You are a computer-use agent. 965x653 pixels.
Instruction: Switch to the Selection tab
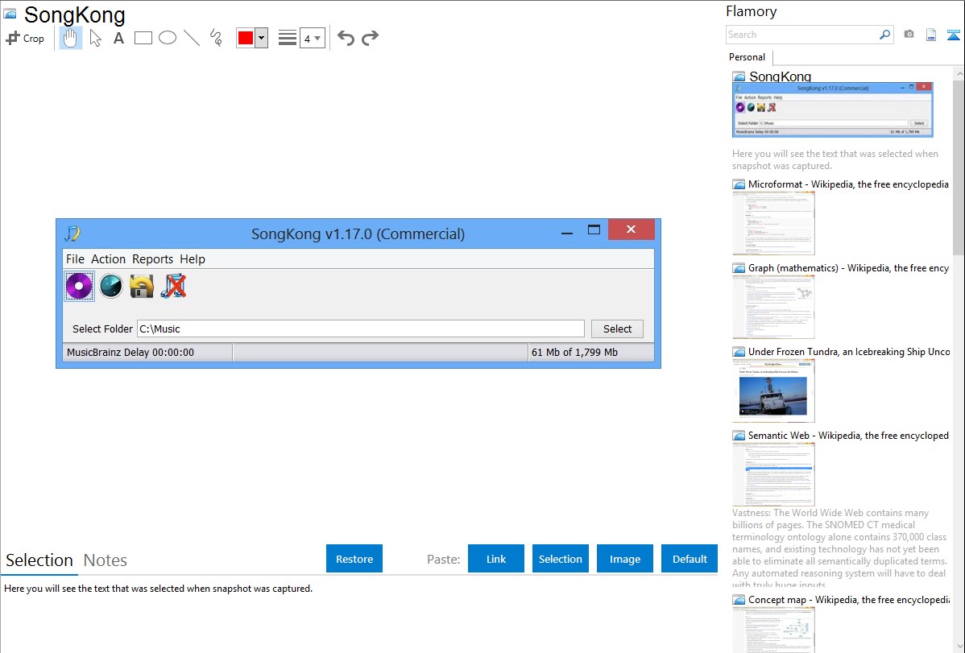click(39, 560)
